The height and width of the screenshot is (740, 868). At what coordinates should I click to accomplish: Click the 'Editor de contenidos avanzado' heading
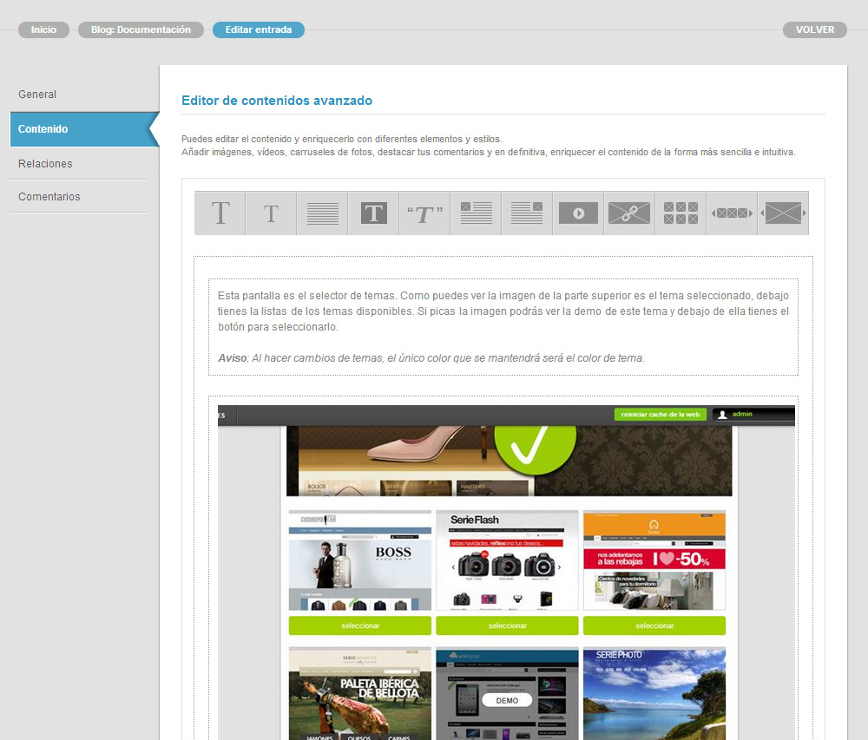coord(277,101)
